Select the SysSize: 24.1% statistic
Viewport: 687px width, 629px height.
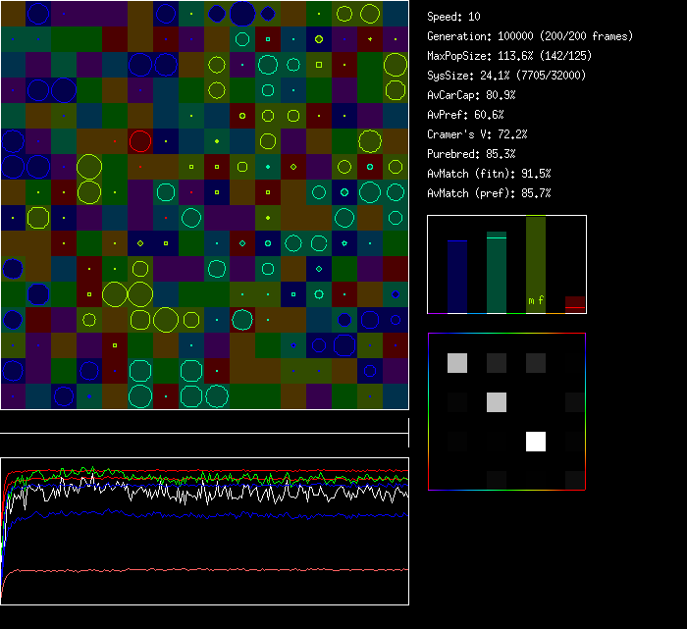(x=505, y=76)
